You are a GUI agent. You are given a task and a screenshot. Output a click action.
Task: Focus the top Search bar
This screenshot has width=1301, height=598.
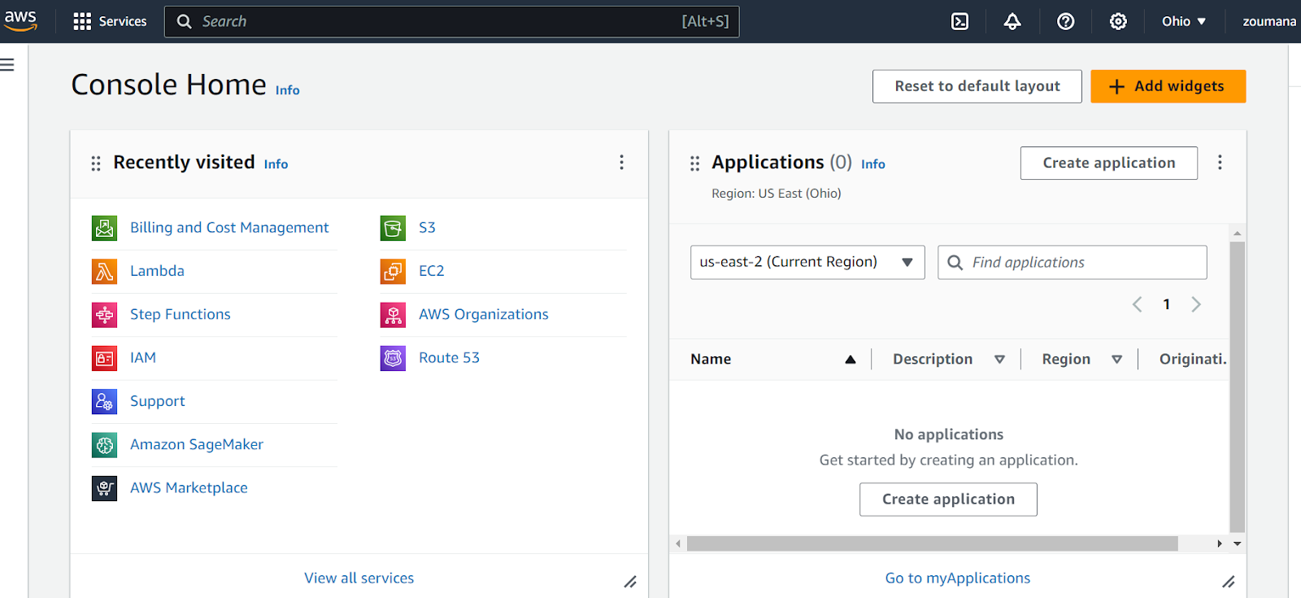(x=452, y=21)
